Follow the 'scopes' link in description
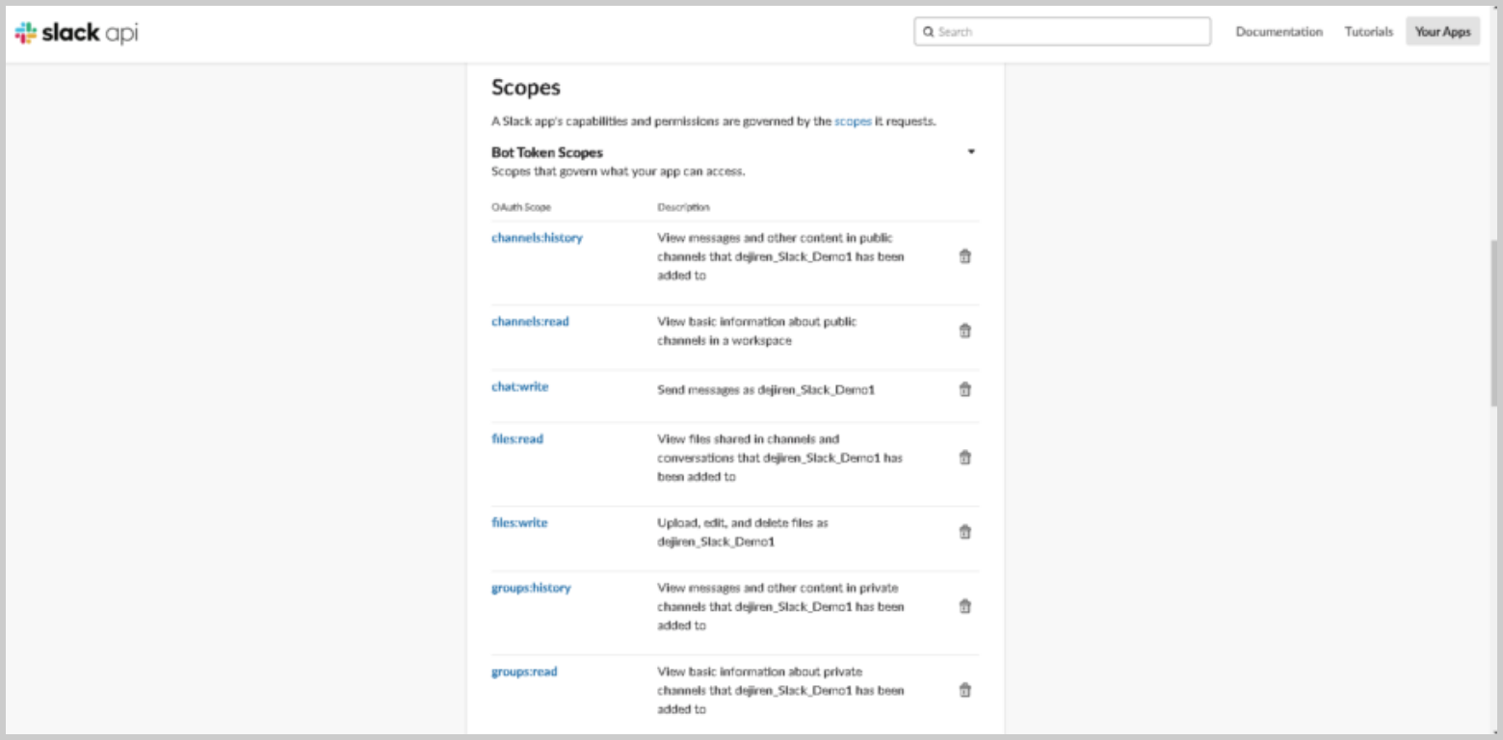Image resolution: width=1503 pixels, height=740 pixels. click(x=853, y=121)
